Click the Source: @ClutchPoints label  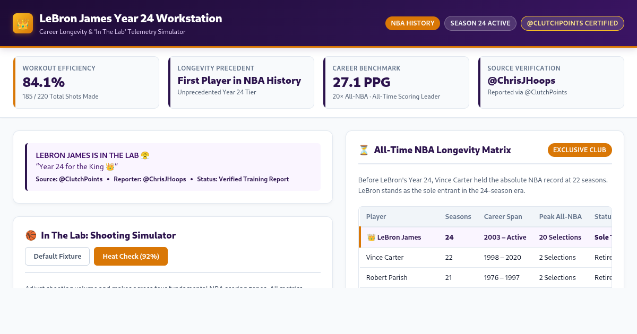coord(69,179)
